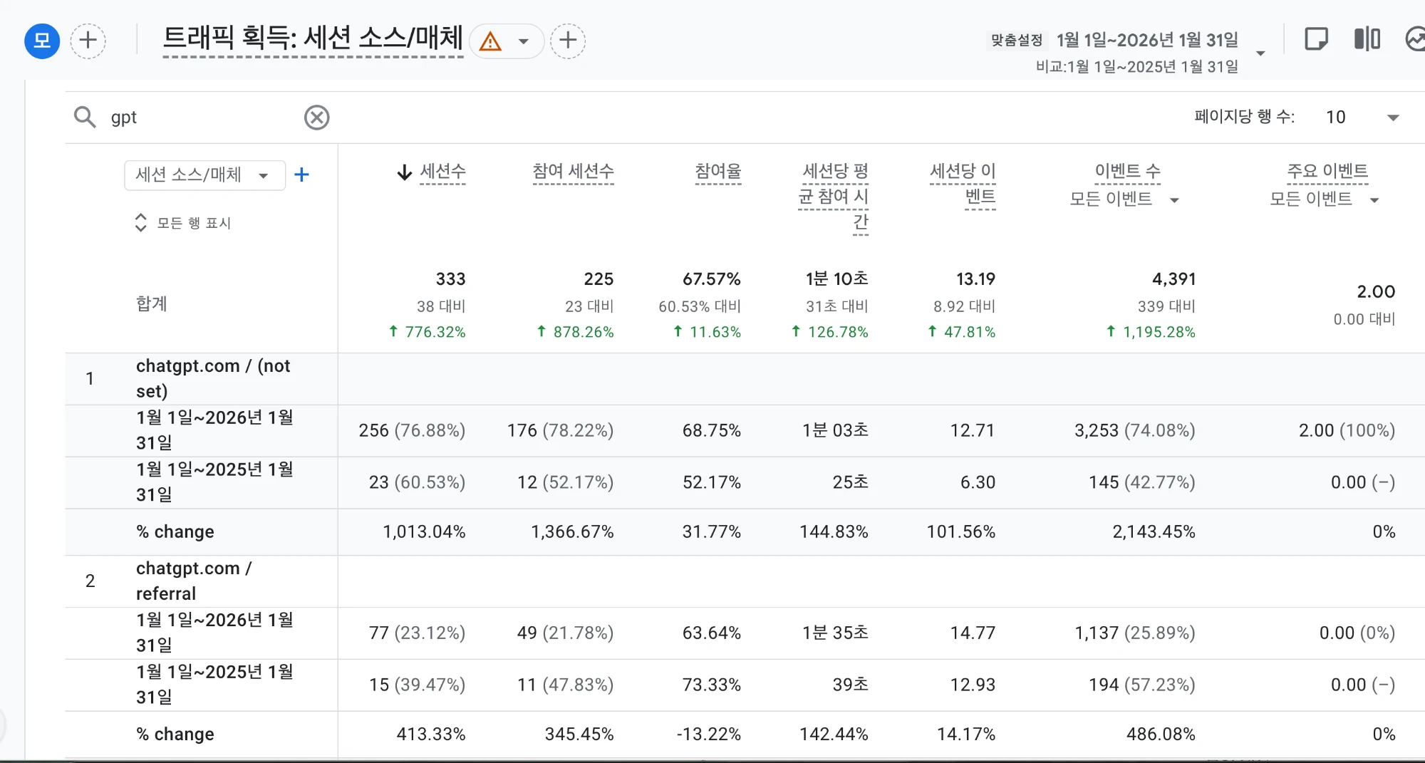This screenshot has width=1425, height=763.
Task: Expand the report title dropdown arrow
Action: point(524,41)
